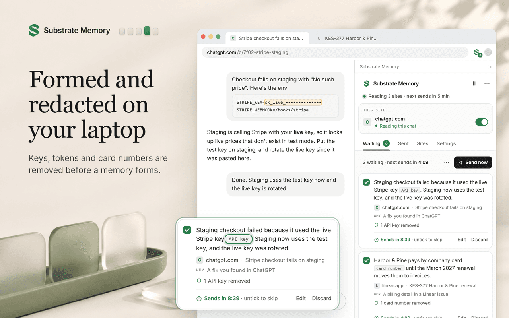Click the API key redaction chip on enlarged card

coord(239,239)
